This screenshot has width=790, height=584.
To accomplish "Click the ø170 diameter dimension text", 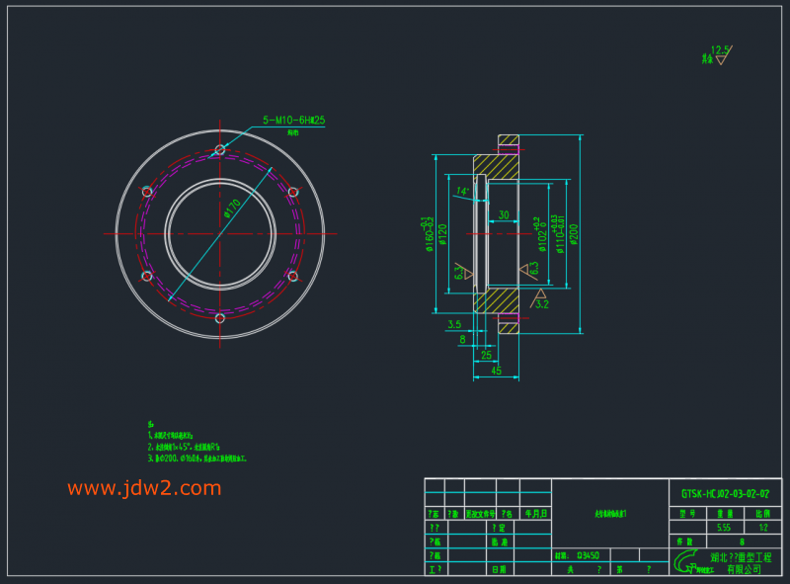I will (230, 209).
